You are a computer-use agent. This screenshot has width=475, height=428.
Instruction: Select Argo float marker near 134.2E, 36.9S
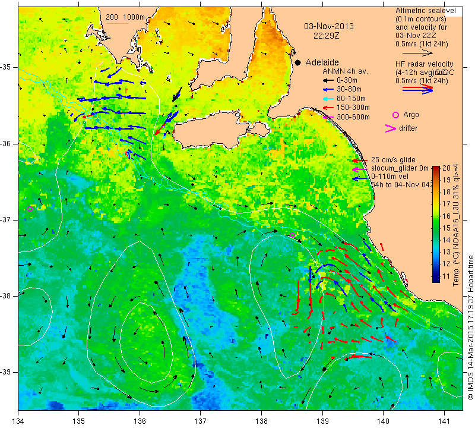coord(30,209)
